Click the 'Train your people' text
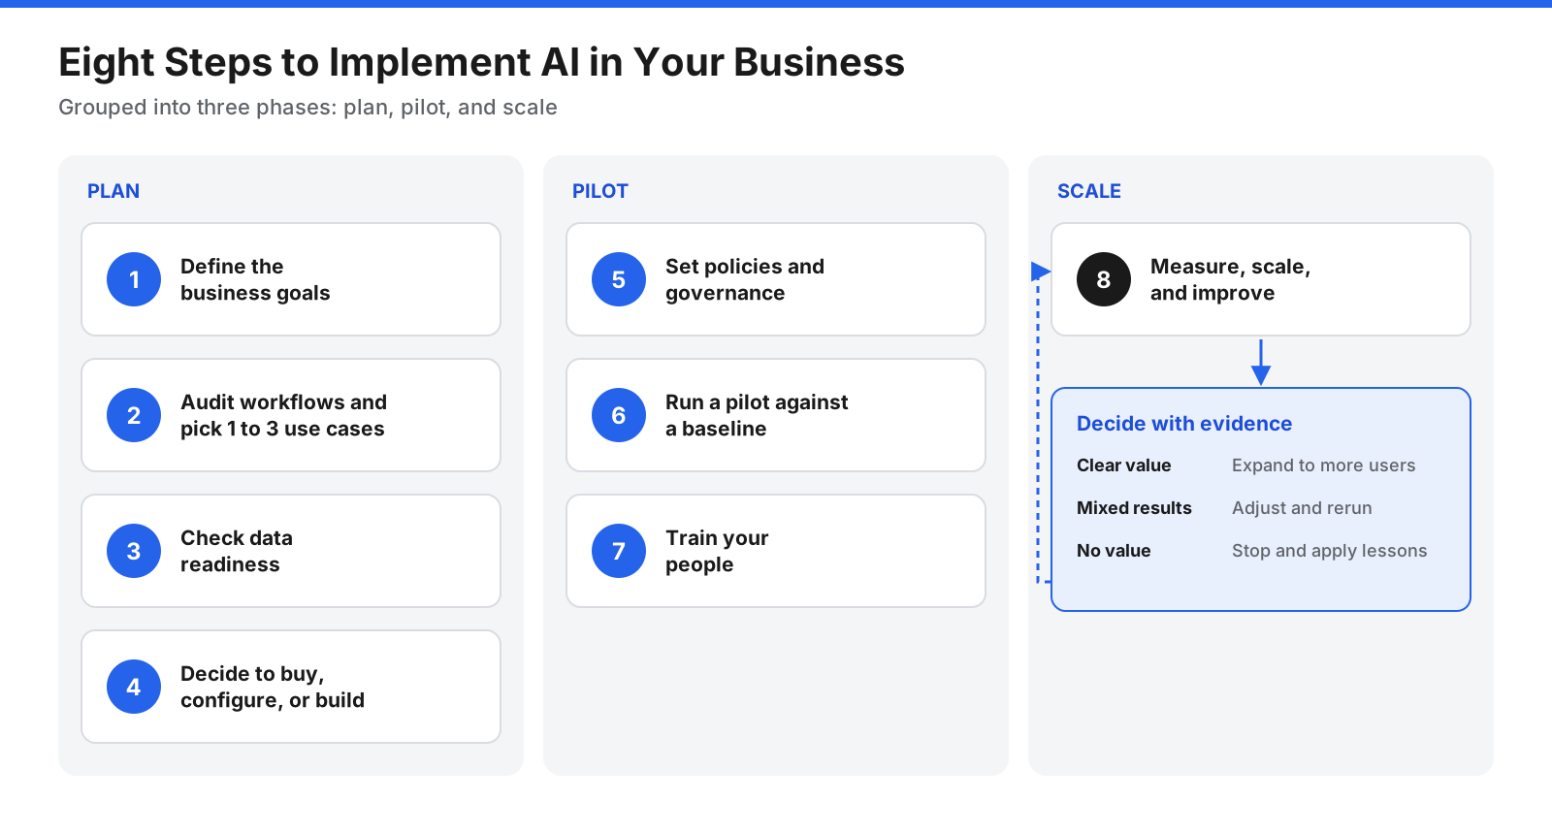This screenshot has height=834, width=1552. 717,551
